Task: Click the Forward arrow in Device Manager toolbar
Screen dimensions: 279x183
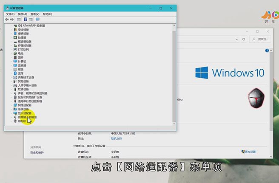Action: pos(12,20)
